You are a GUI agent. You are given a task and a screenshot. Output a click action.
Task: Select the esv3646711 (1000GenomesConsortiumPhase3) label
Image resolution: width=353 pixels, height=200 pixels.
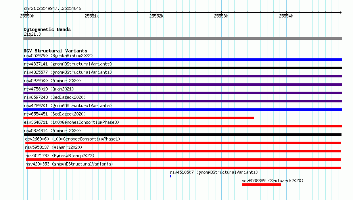pos(71,122)
